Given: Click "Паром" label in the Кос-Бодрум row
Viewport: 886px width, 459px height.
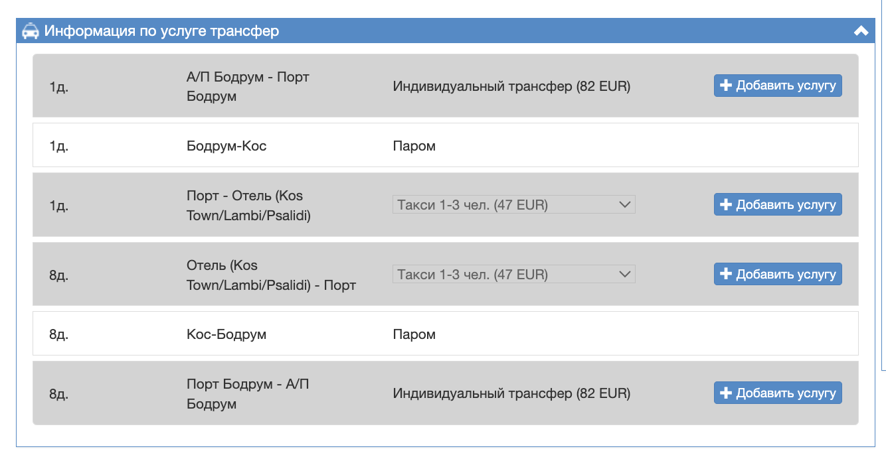Looking at the screenshot, I should 414,334.
